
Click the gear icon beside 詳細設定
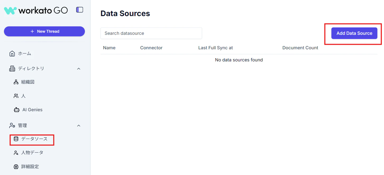coord(16,167)
